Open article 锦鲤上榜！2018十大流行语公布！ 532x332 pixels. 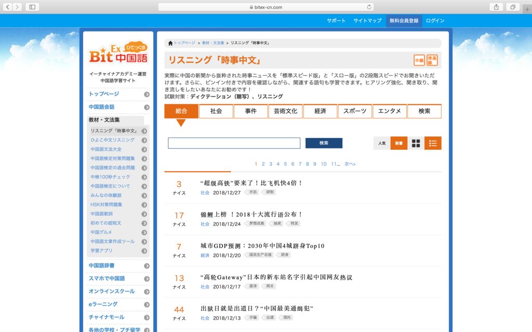251,214
